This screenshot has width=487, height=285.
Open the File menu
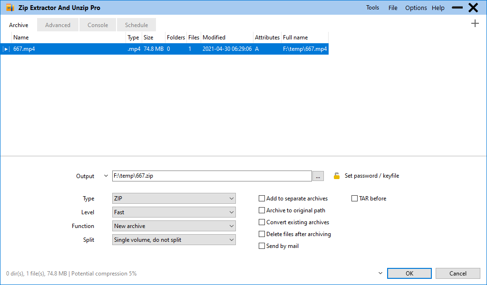[393, 8]
